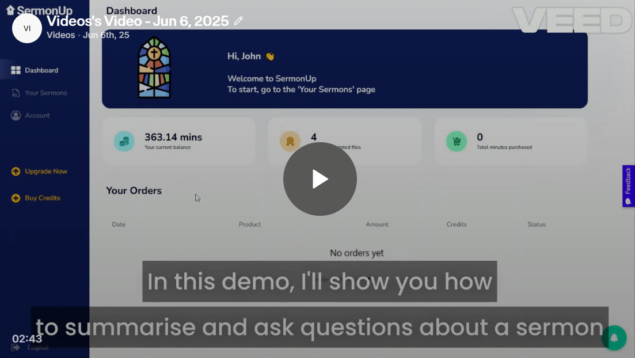The width and height of the screenshot is (635, 358).
Task: Click the Upgrade Now link
Action: click(46, 172)
